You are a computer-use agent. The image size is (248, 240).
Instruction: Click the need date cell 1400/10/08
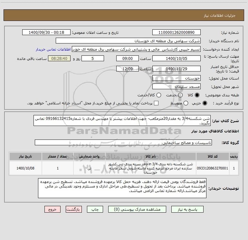pos(25,168)
